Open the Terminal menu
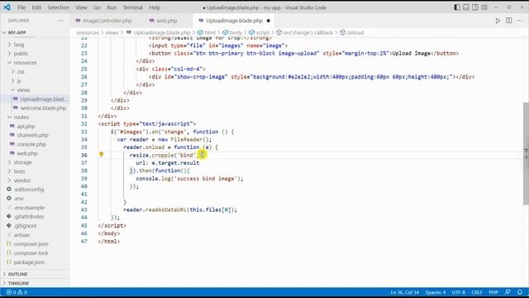 click(x=132, y=7)
